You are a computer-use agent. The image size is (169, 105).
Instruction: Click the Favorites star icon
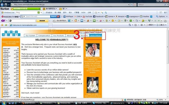click(2, 25)
